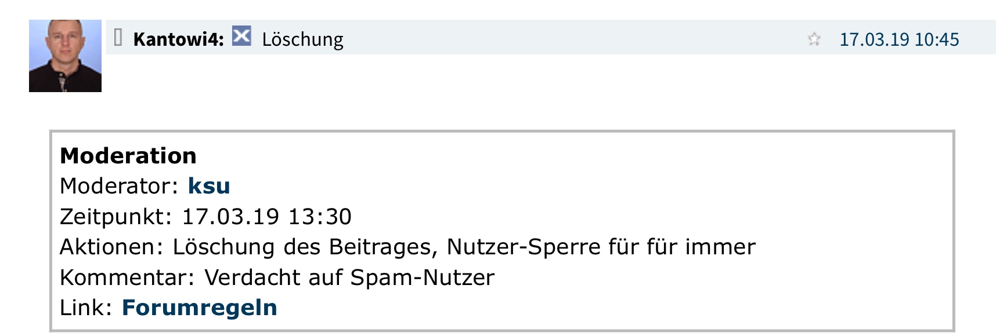Screen dimensions: 996x336
Task: Toggle the bookmark star for this post
Action: [x=815, y=39]
